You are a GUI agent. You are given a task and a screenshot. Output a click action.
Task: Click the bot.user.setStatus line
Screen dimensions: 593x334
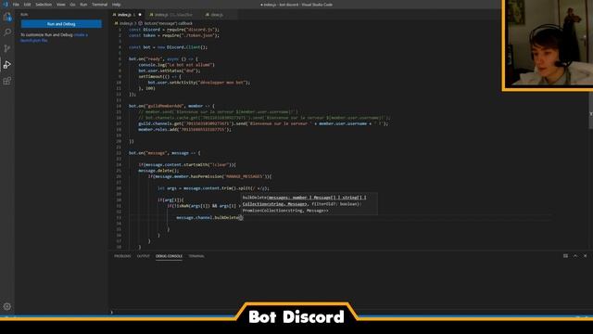[x=170, y=71]
